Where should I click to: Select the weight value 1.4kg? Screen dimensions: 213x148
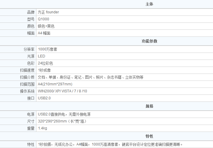point(42,128)
